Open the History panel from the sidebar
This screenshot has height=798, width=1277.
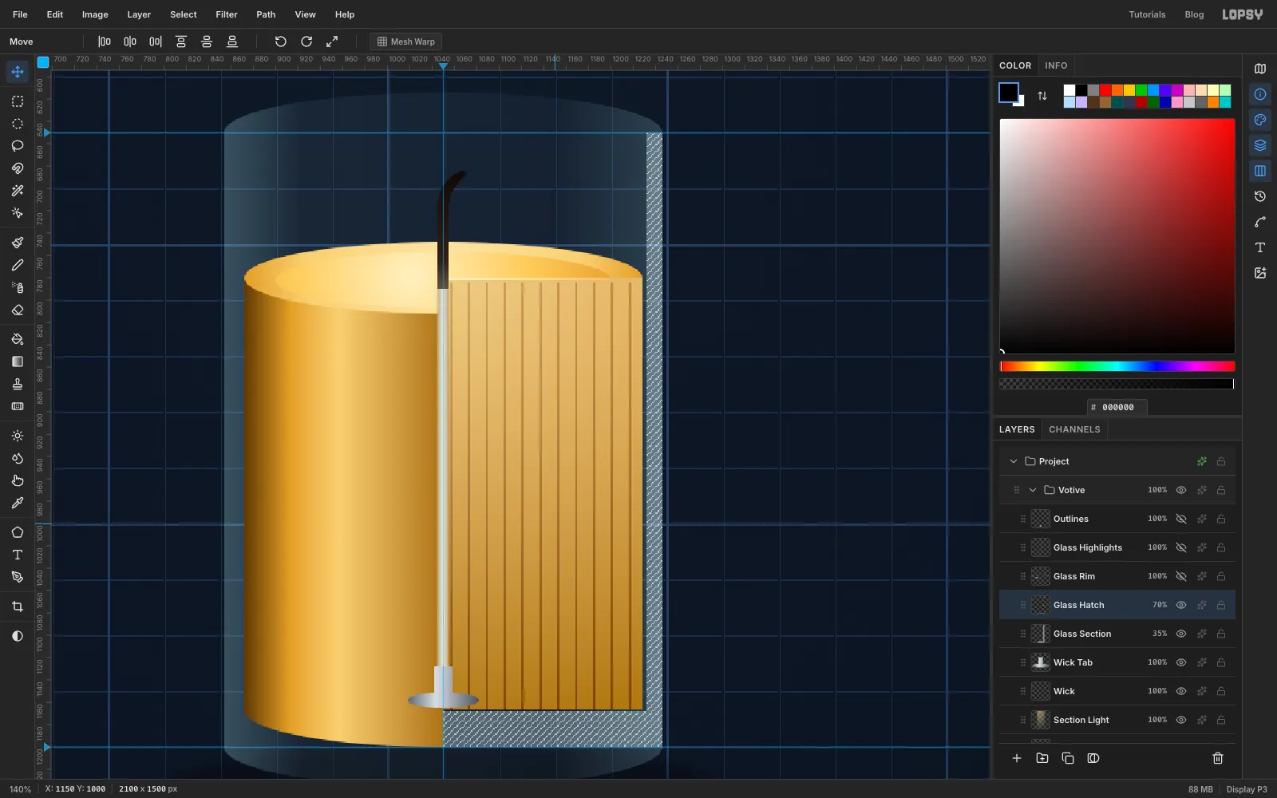coord(1260,196)
